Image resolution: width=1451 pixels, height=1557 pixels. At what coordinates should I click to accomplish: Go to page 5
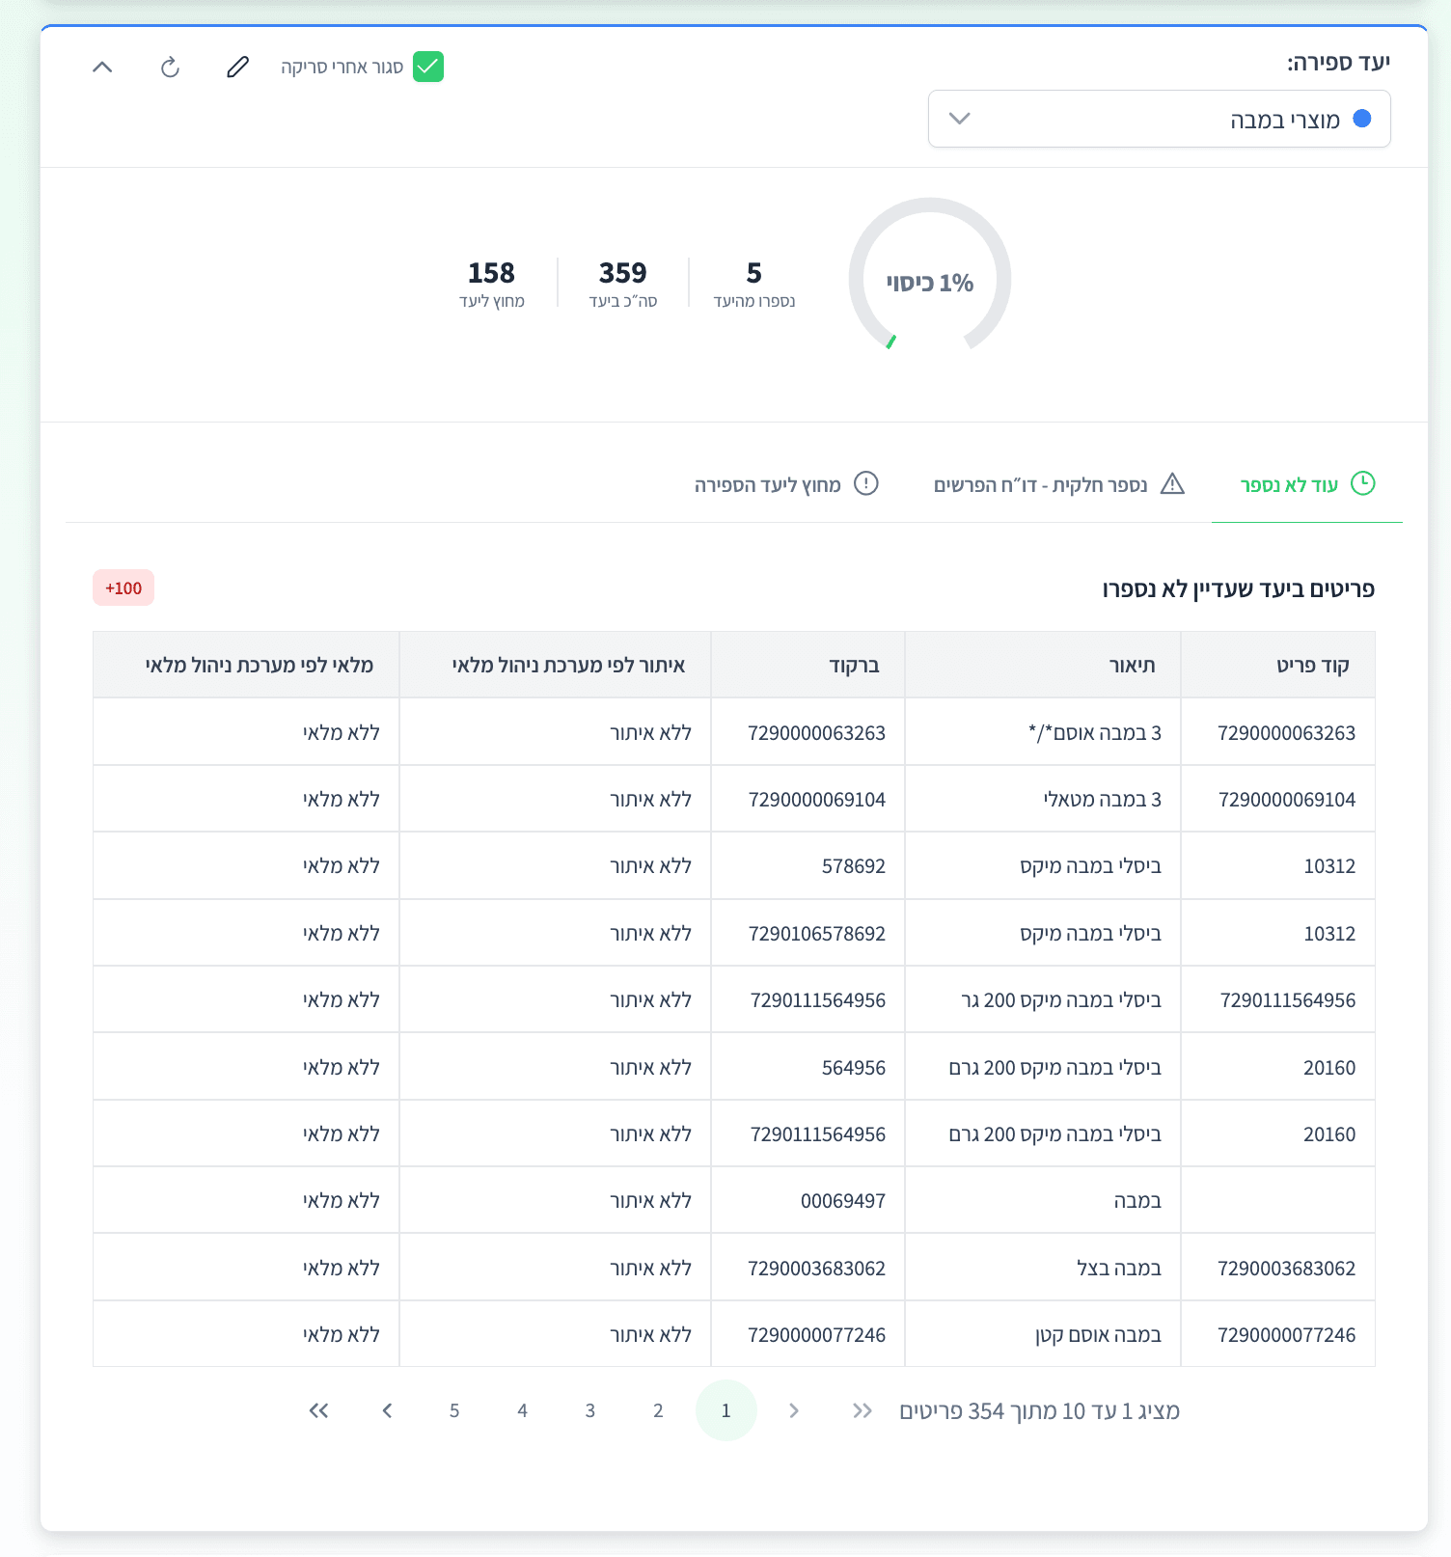pos(454,1410)
